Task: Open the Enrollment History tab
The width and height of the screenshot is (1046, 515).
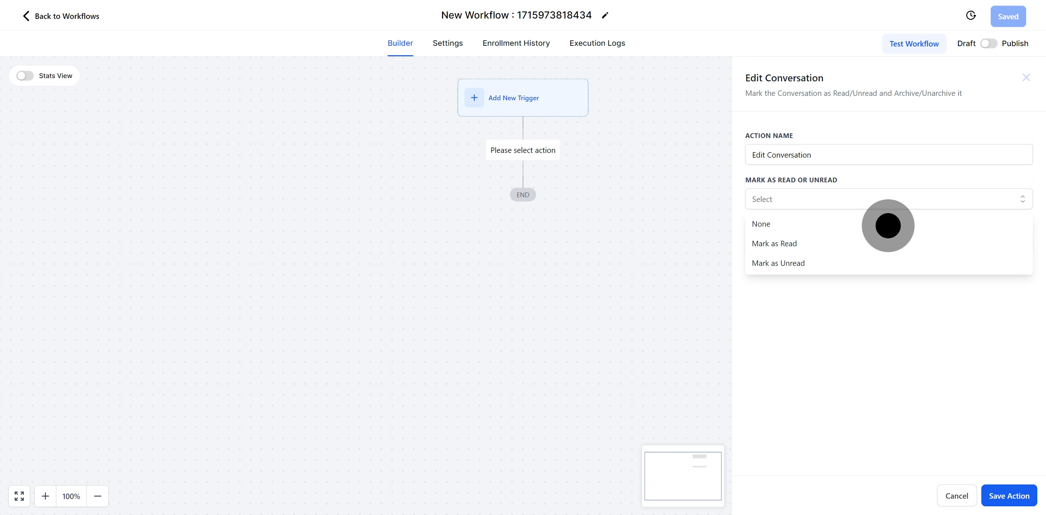Action: (516, 43)
